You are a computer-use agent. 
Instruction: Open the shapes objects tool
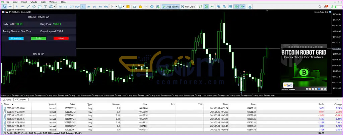[51, 7]
